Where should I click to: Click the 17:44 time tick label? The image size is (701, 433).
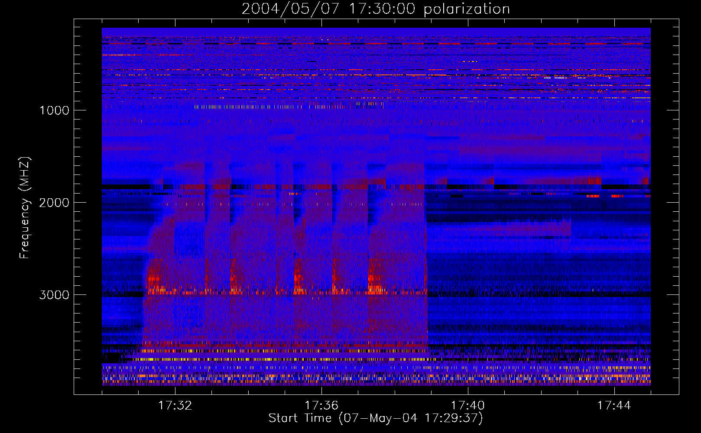click(614, 406)
